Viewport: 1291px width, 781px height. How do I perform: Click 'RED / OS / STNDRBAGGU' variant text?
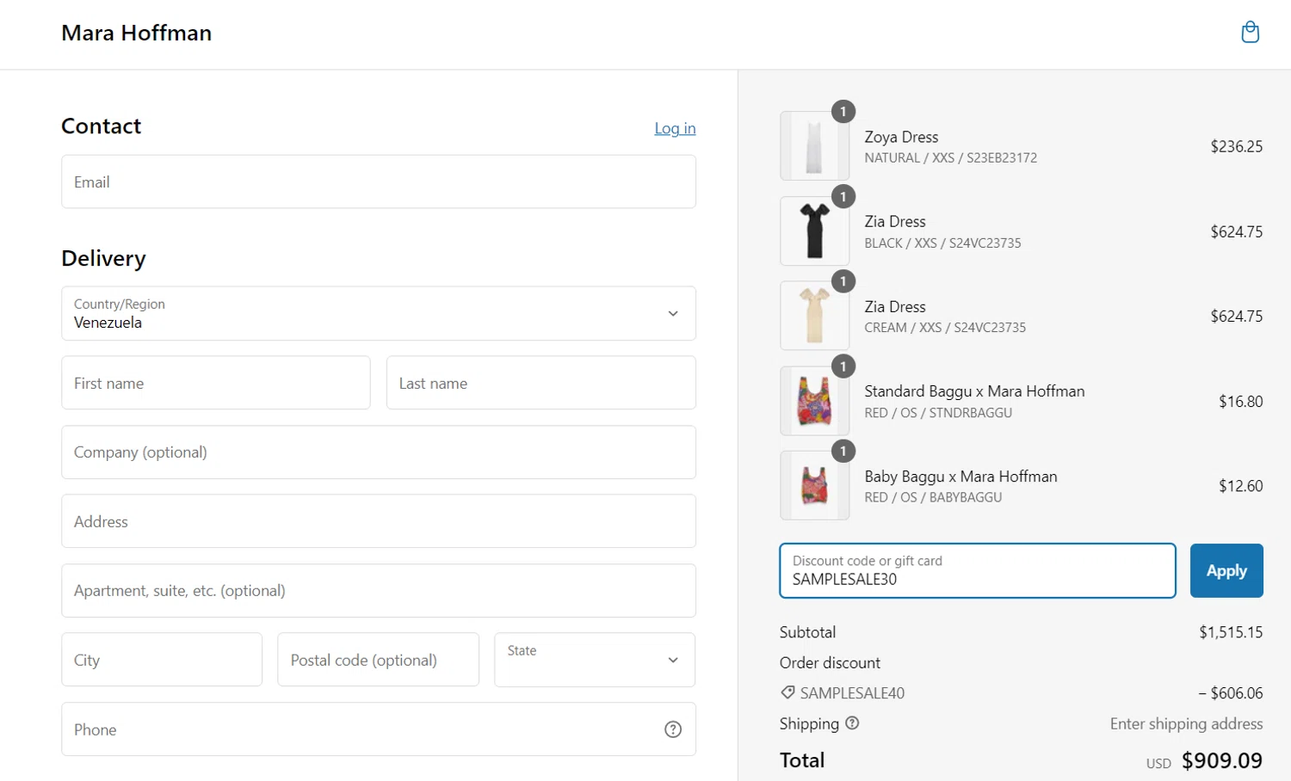coord(938,413)
